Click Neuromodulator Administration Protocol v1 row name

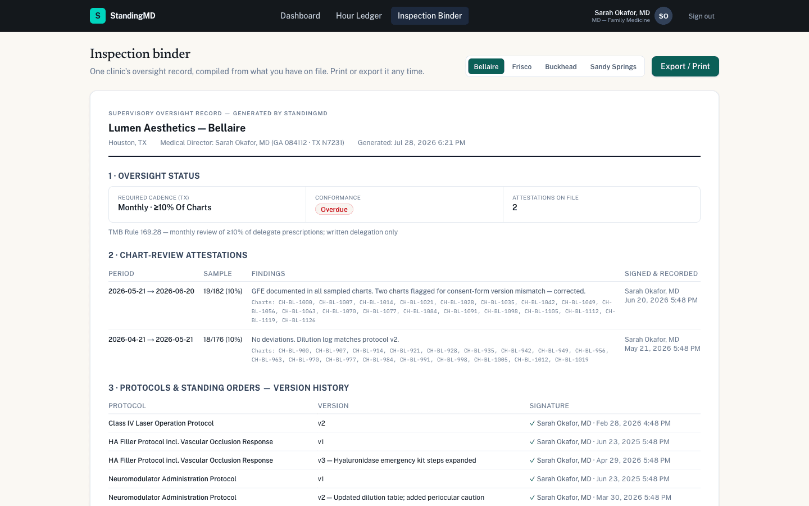(172, 479)
